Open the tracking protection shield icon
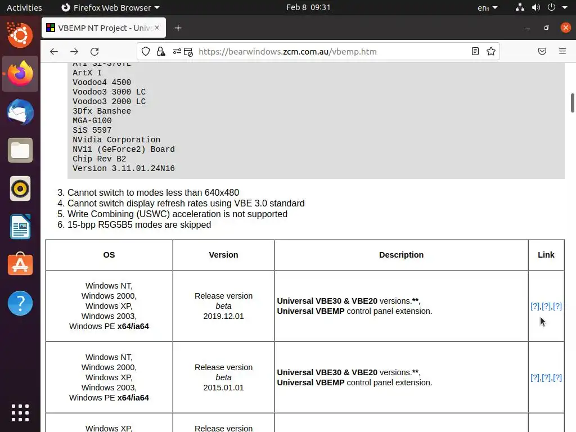 coord(146,51)
